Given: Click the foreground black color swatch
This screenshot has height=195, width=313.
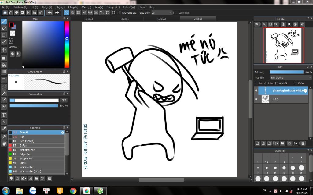Looking at the screenshot, I should tap(12, 25).
